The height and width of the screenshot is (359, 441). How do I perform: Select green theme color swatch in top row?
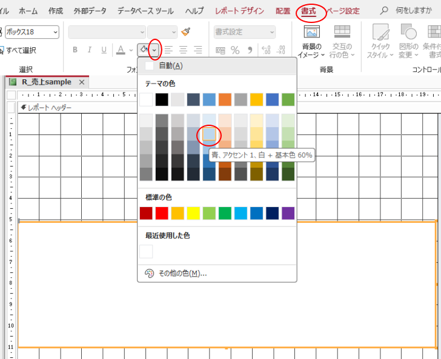coord(288,99)
